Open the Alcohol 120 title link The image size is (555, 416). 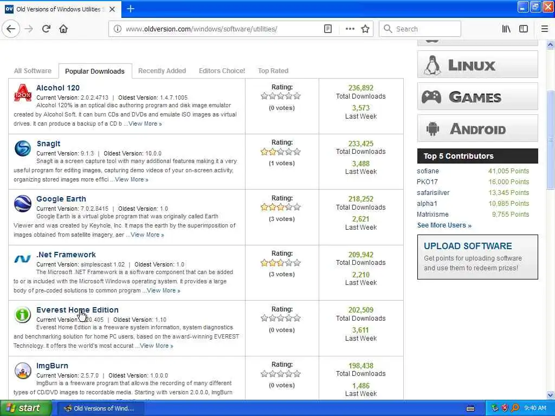pos(57,88)
